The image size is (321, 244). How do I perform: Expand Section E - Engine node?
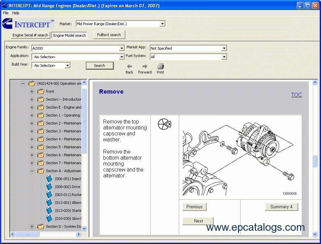[32, 108]
